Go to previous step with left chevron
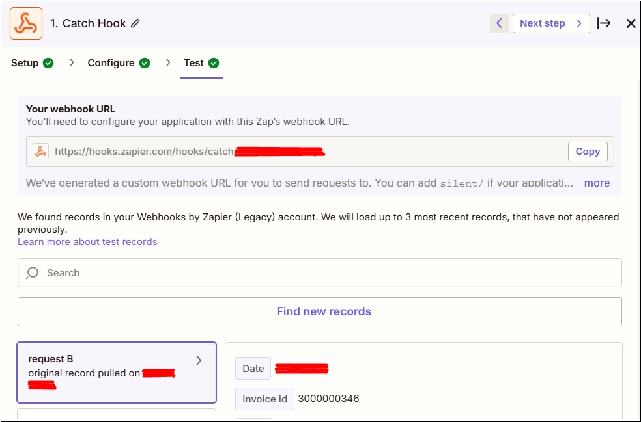This screenshot has height=422, width=641. point(499,23)
